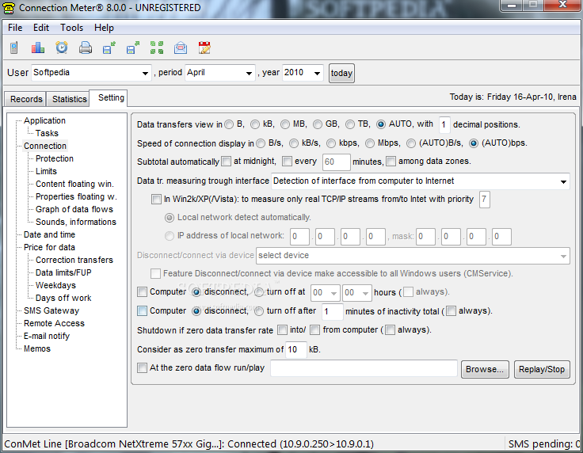Click the today button
The height and width of the screenshot is (453, 583).
coord(341,73)
